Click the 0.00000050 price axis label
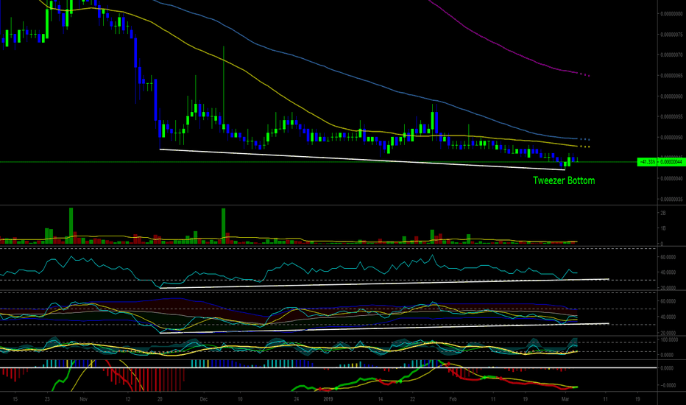 [671, 138]
